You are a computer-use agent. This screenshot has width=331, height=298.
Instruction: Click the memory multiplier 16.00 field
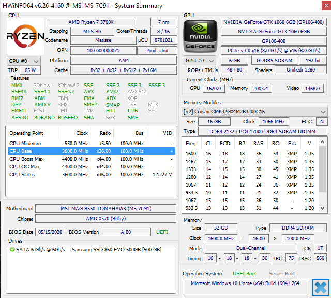pos(259,238)
